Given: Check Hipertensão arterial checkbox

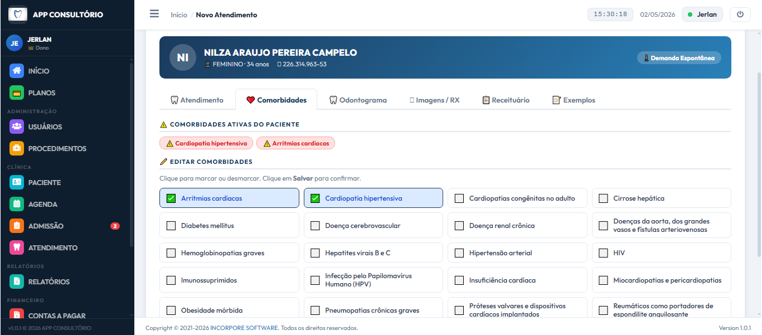Looking at the screenshot, I should click(x=459, y=253).
